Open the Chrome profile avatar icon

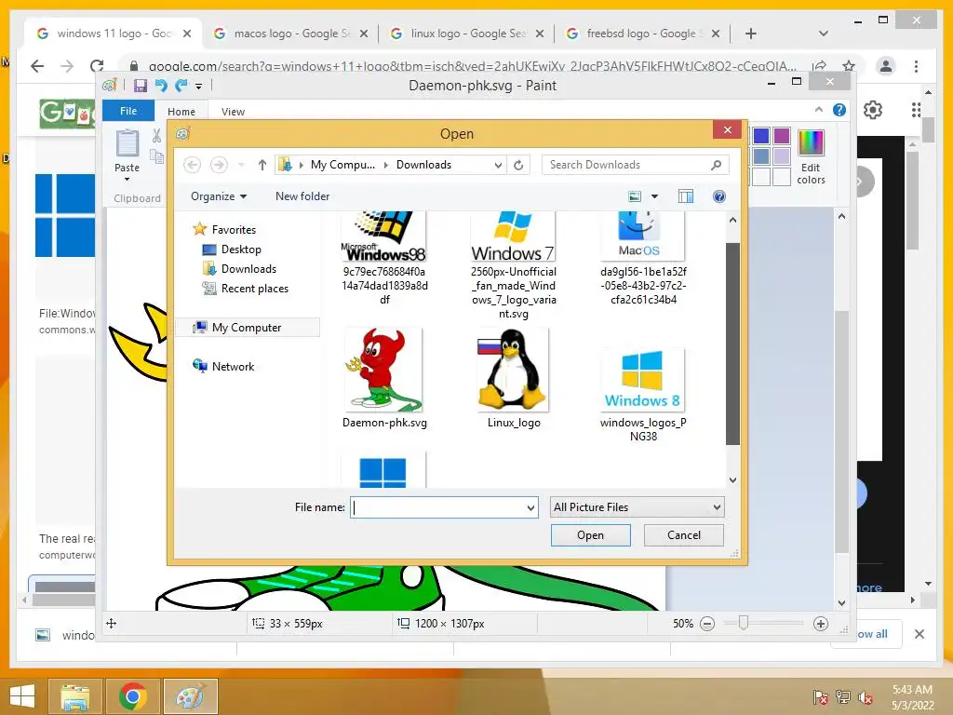(886, 66)
